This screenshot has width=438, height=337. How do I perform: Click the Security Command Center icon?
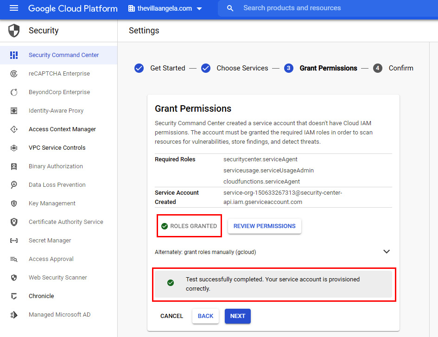[14, 55]
